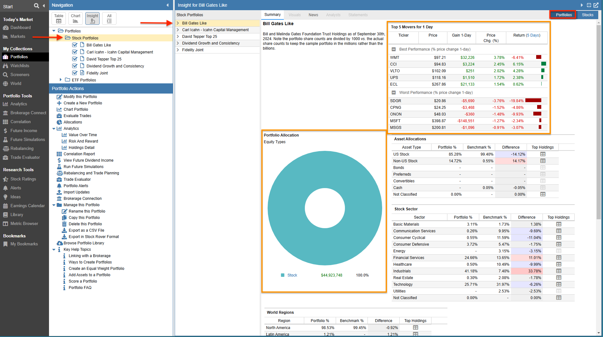Click MSFT ticker in Worst Performance
The height and width of the screenshot is (337, 603).
tap(395, 121)
